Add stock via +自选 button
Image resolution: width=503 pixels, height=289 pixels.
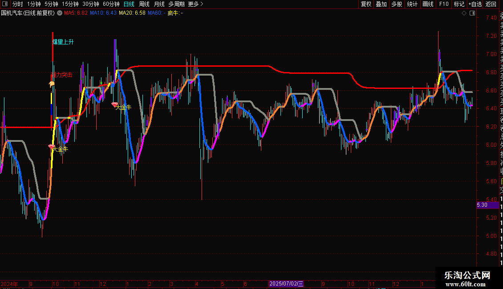coord(475,4)
